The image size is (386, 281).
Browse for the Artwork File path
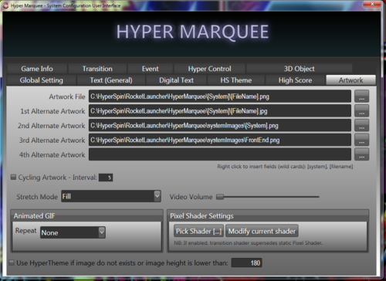click(361, 96)
